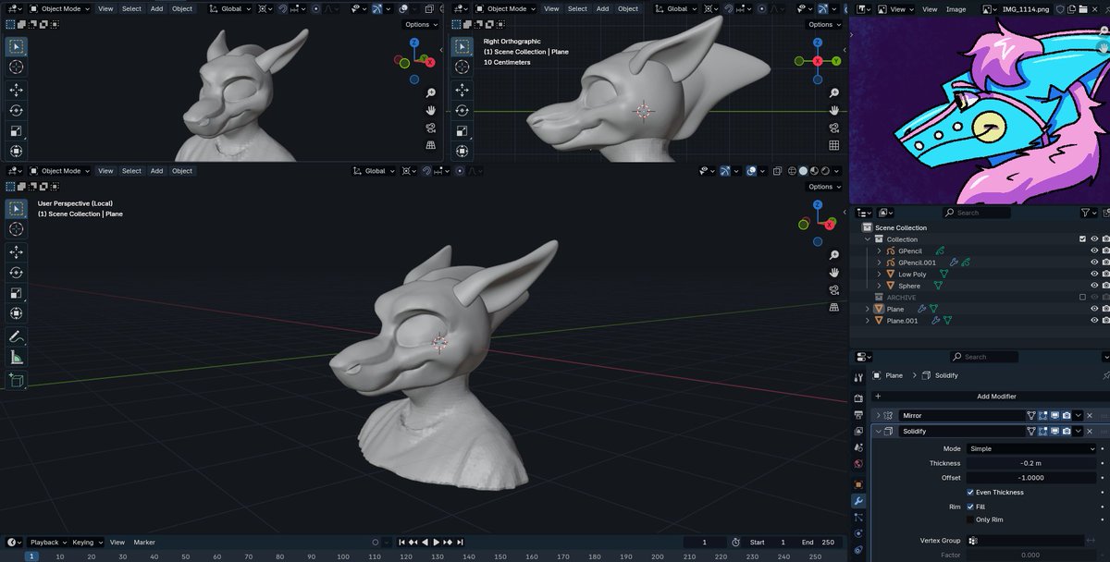
Task: Open the Mode dropdown in Solidify modifier
Action: tap(1032, 448)
